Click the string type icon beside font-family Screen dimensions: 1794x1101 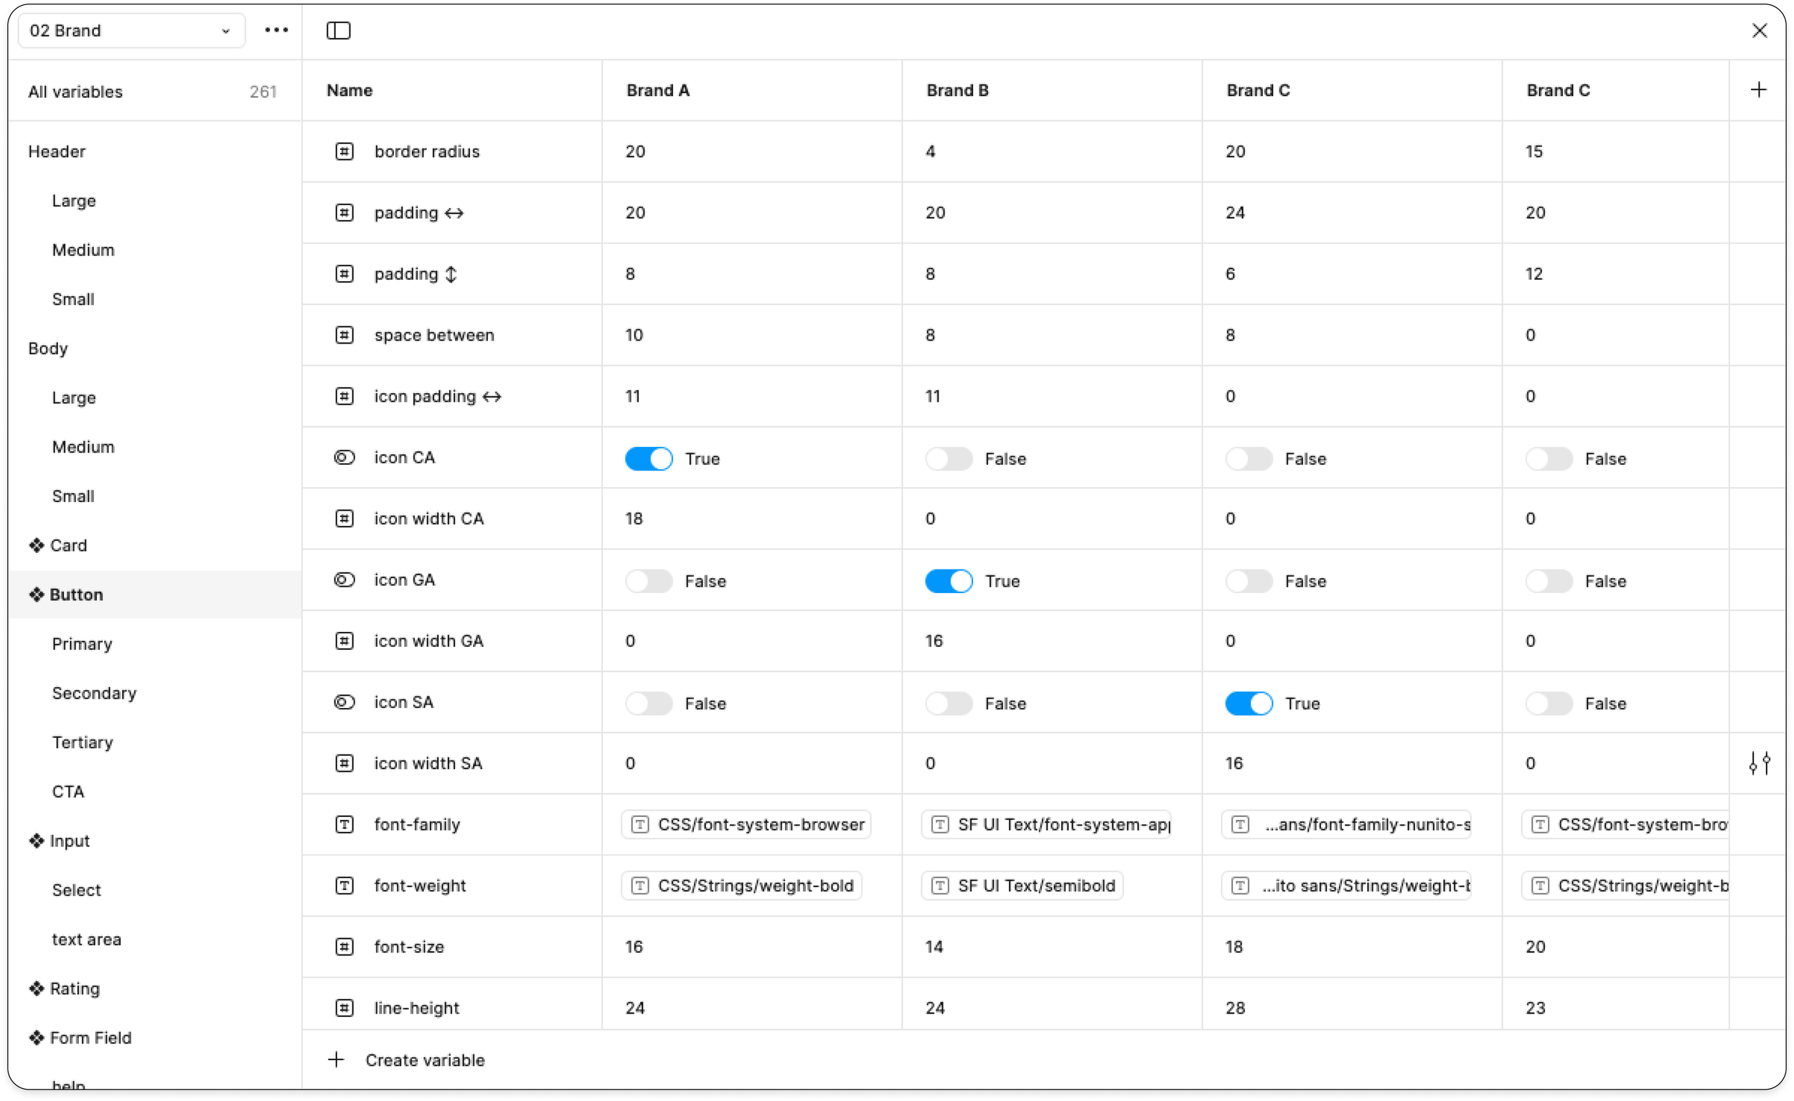tap(344, 824)
